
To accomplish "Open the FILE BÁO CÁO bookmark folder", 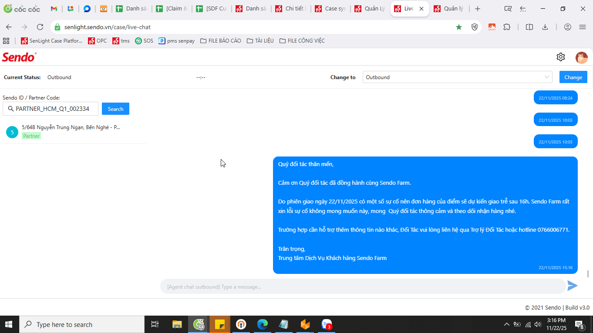I will [221, 41].
